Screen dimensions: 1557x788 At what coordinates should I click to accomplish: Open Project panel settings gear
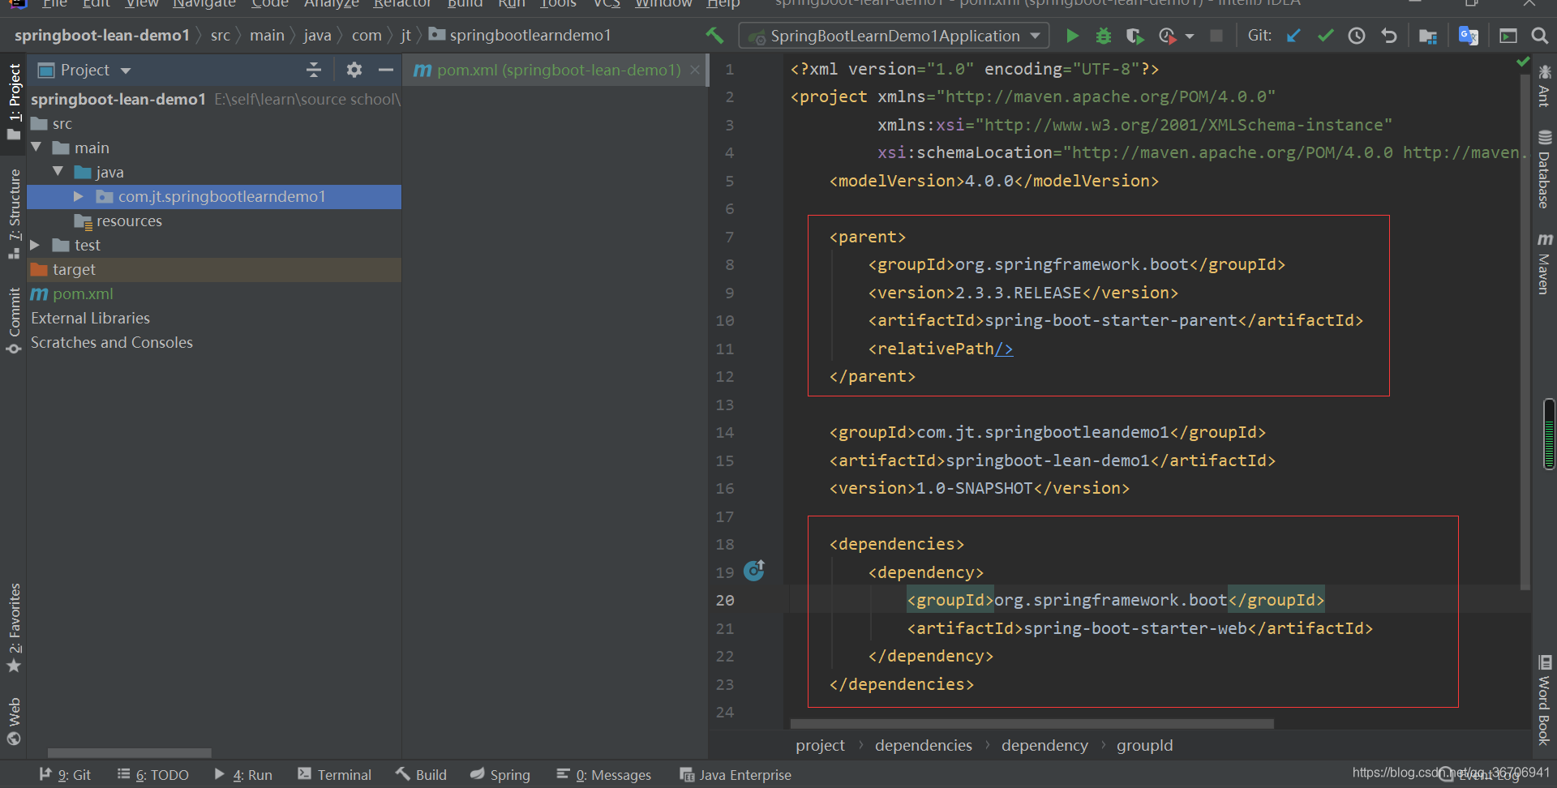(x=354, y=71)
